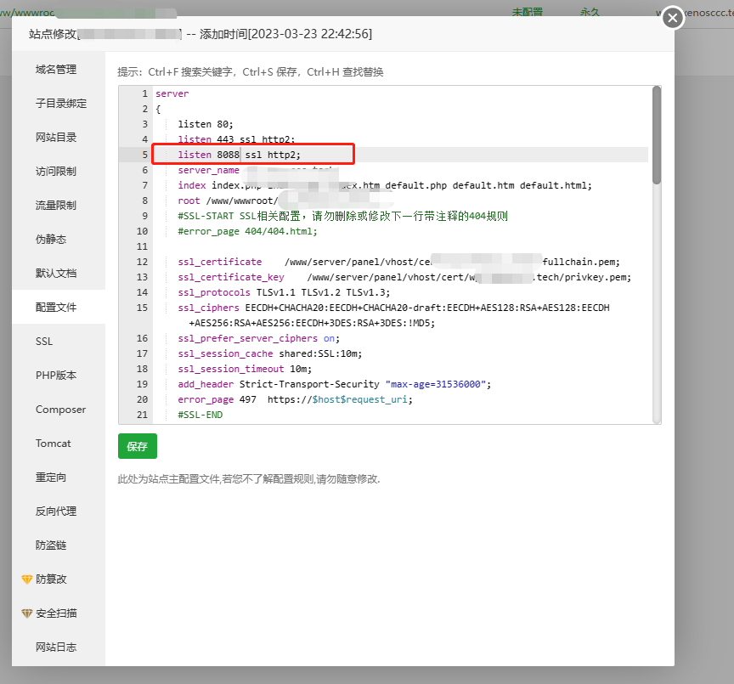This screenshot has width=734, height=684.
Task: Switch to the 网站目录 tab
Action: [56, 137]
